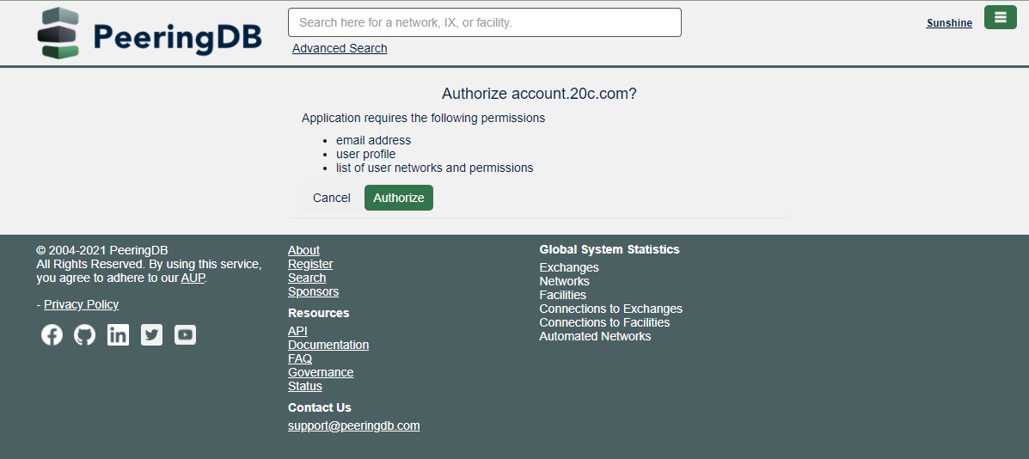Click the PeeringDB logo
The height and width of the screenshot is (459, 1029).
coord(150,34)
